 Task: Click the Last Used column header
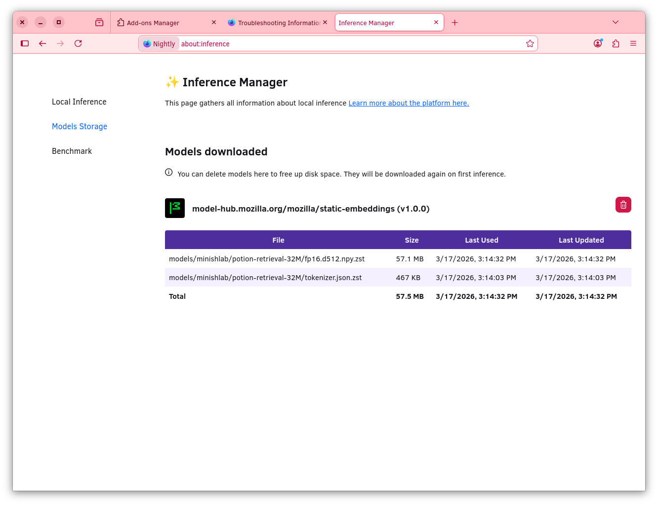(482, 240)
